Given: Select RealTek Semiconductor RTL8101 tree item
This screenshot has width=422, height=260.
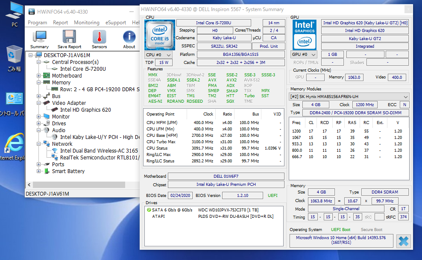Looking at the screenshot, I should pos(100,157).
